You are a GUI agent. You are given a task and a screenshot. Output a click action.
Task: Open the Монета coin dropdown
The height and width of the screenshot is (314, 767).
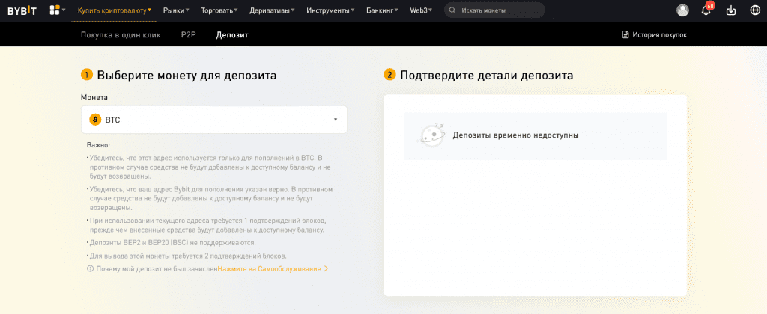click(213, 120)
